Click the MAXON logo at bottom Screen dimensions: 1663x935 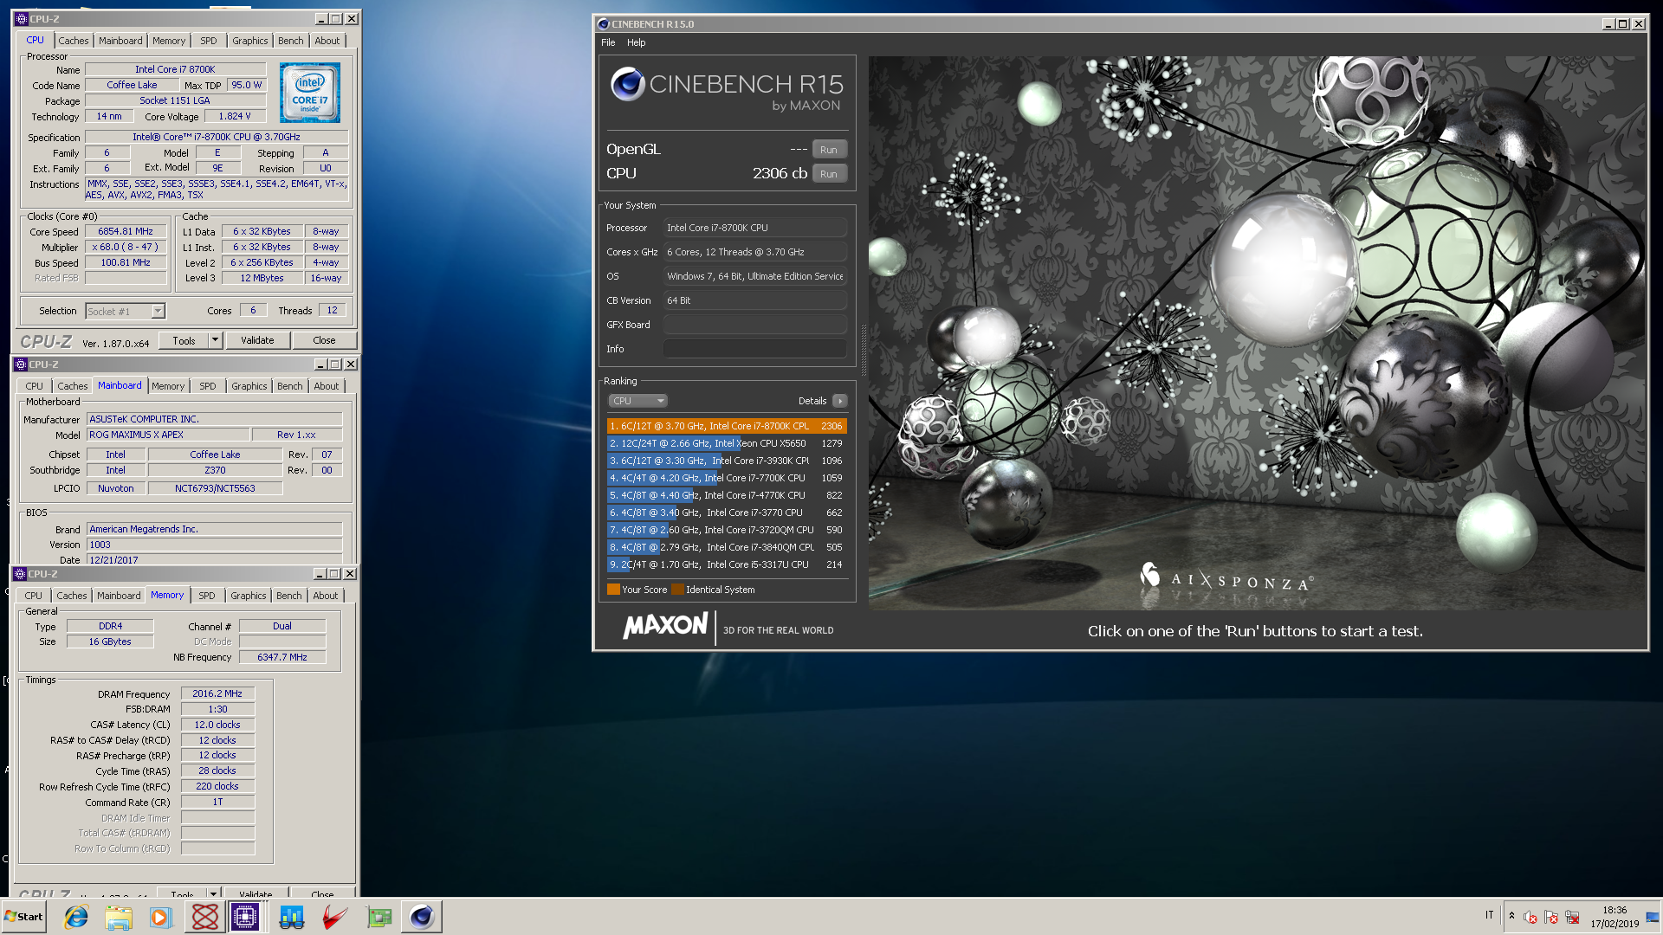point(665,626)
